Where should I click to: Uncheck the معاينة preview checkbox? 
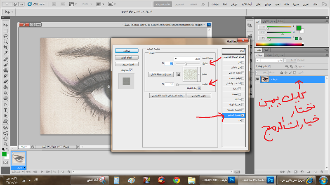tap(131, 70)
